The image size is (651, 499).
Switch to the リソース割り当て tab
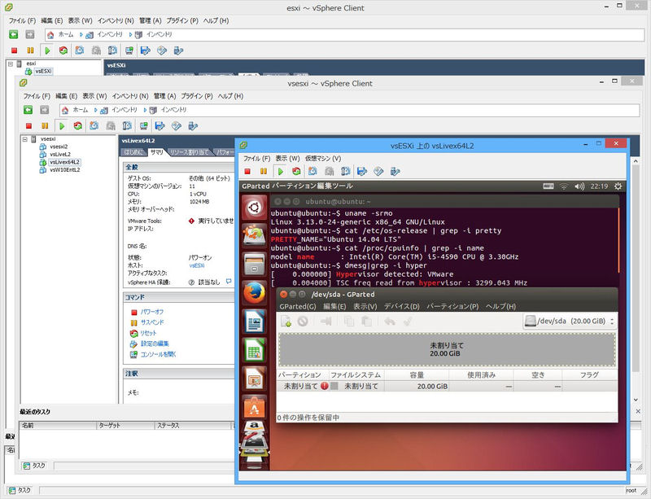(x=189, y=152)
